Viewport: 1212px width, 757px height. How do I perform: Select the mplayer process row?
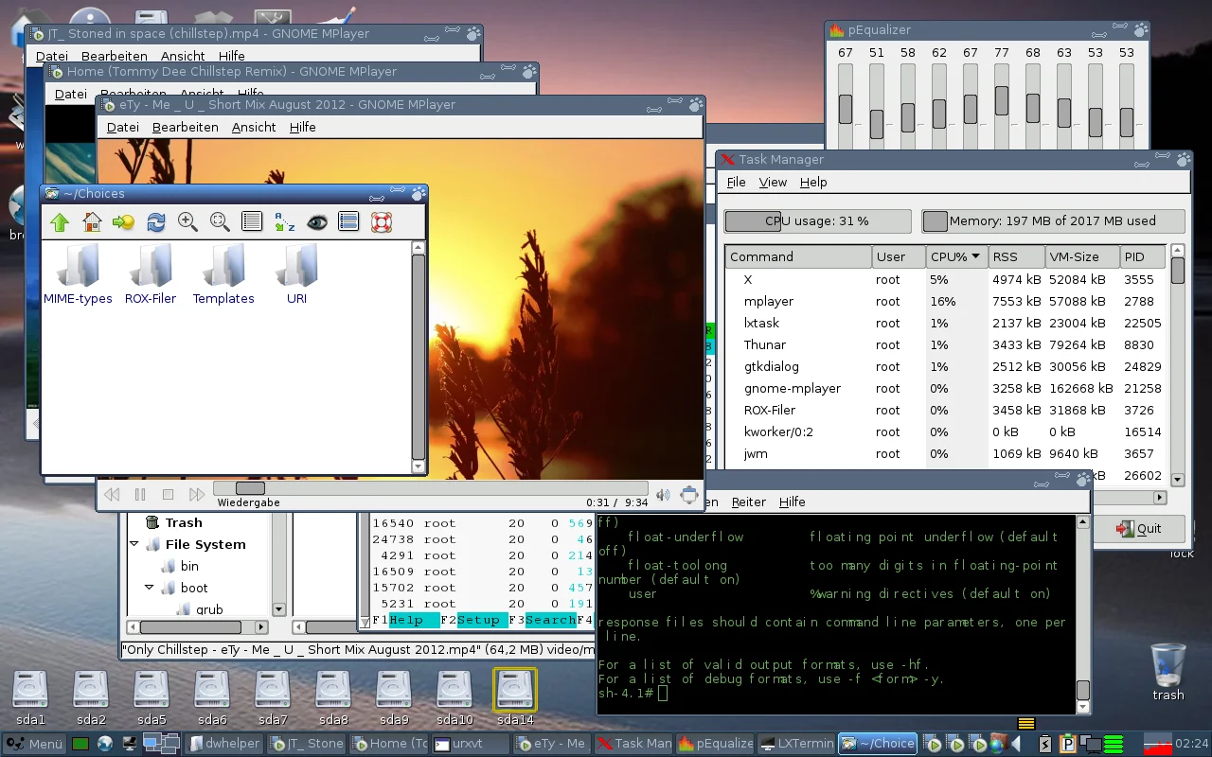(947, 301)
